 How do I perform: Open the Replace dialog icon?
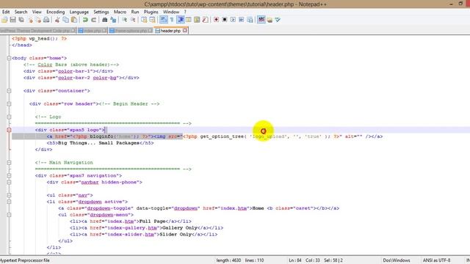(113, 20)
